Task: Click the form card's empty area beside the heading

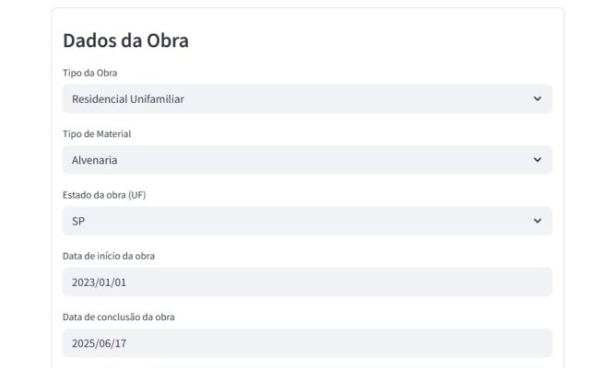Action: pos(387,40)
